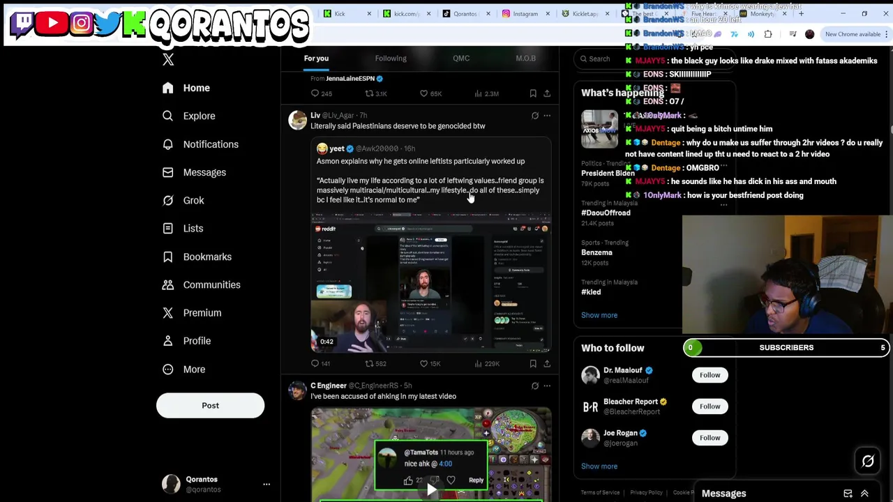The width and height of the screenshot is (893, 502).
Task: Open Premium in the sidebar
Action: [x=191, y=312]
